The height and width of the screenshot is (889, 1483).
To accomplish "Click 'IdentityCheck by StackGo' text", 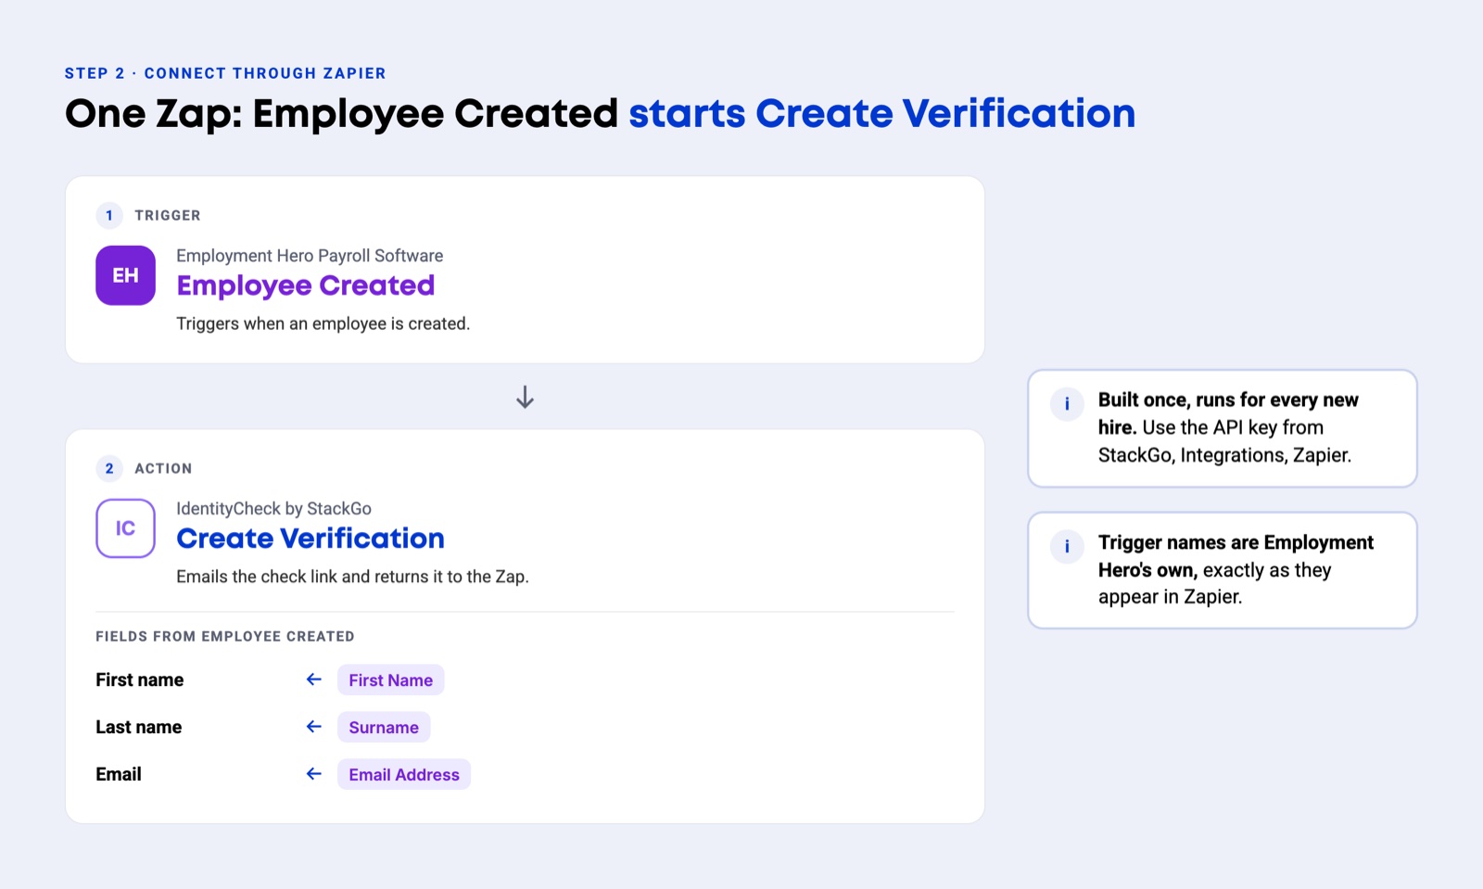I will pyautogui.click(x=273, y=509).
